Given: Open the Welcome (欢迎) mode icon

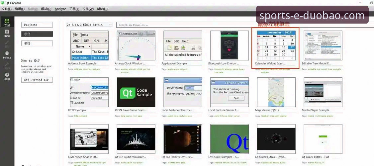Looking at the screenshot, I should [x=7, y=23].
